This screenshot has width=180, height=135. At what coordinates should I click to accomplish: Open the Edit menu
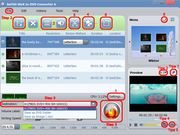pos(24,11)
